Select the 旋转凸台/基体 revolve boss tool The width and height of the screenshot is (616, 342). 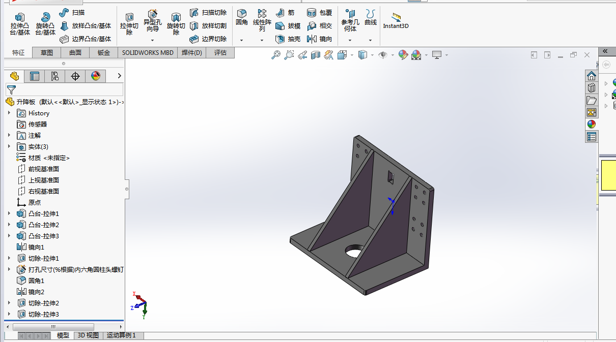point(45,24)
